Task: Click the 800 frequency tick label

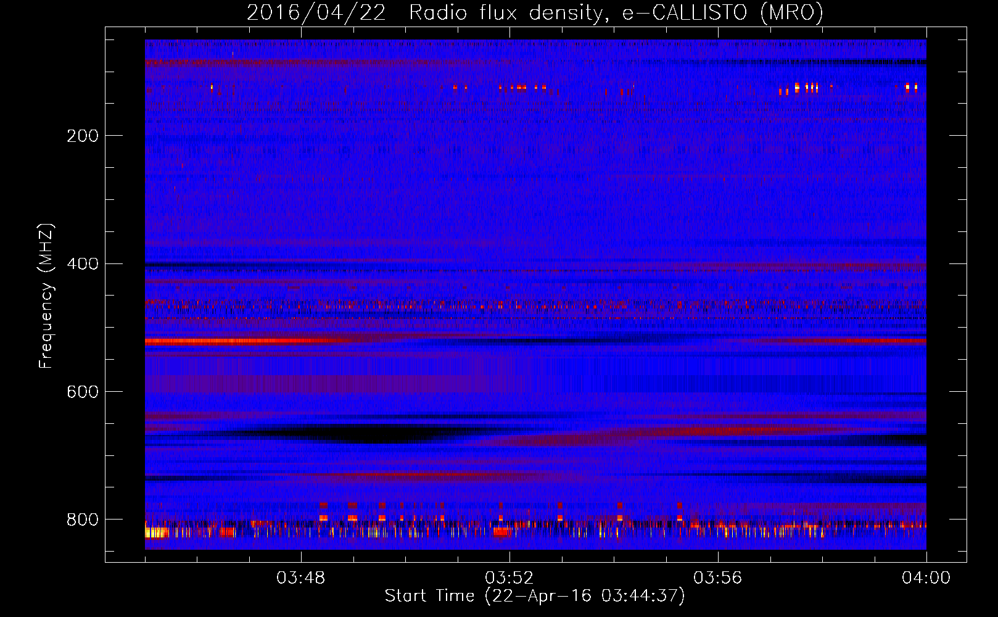Action: point(83,520)
